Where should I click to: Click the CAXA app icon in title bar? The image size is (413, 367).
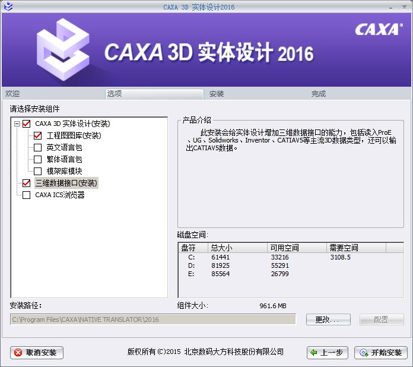tap(8, 7)
